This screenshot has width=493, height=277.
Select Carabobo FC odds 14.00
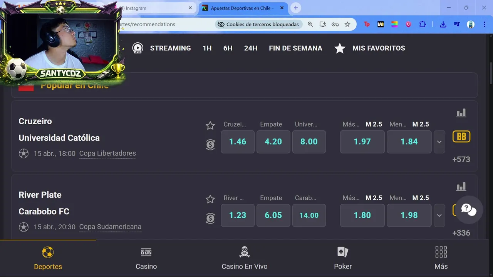309,215
